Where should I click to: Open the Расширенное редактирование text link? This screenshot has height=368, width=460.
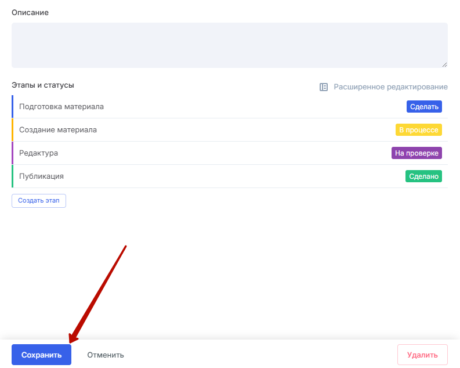(x=390, y=87)
